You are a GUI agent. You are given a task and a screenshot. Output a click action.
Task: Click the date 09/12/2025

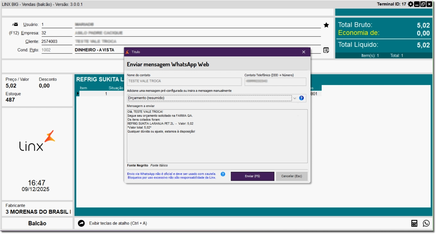pos(36,189)
